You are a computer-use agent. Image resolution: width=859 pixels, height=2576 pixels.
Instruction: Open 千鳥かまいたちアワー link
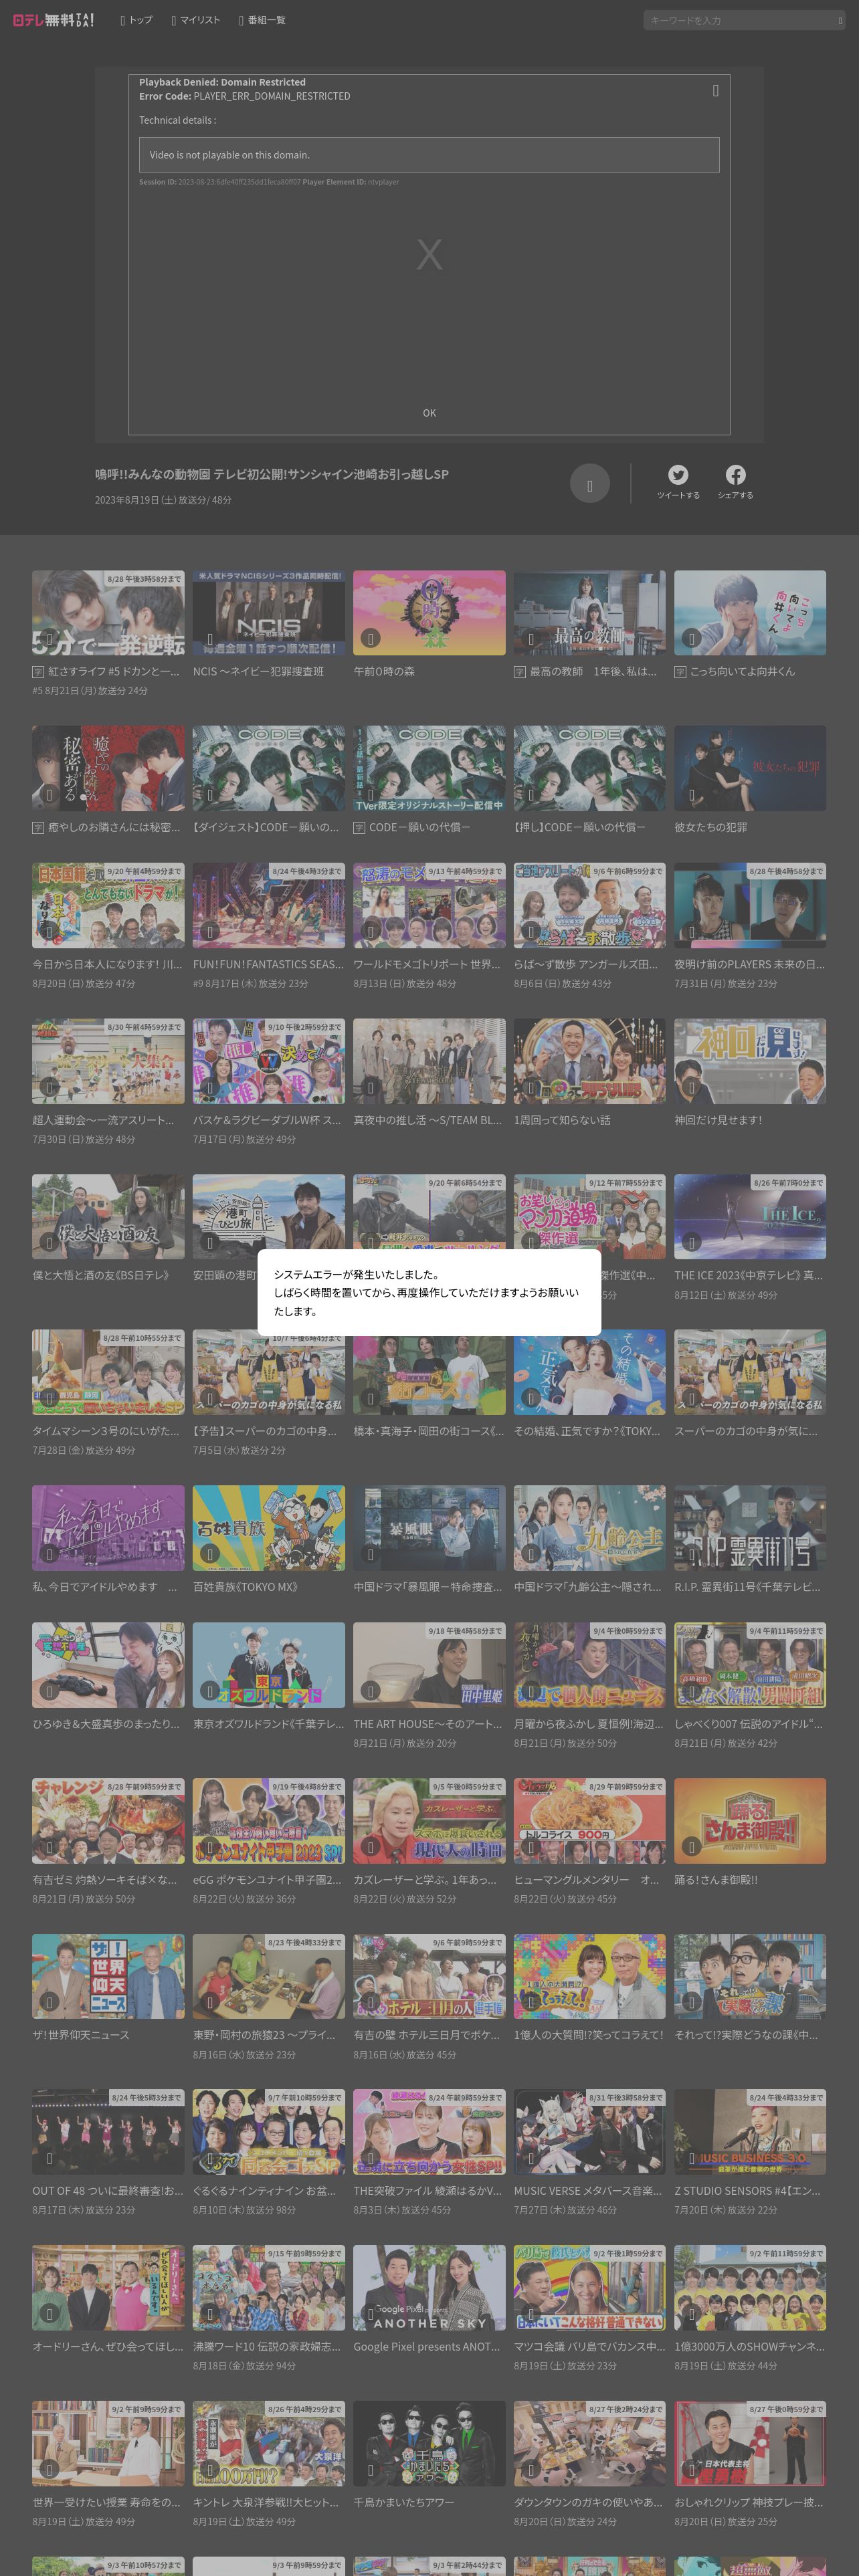pos(404,2502)
